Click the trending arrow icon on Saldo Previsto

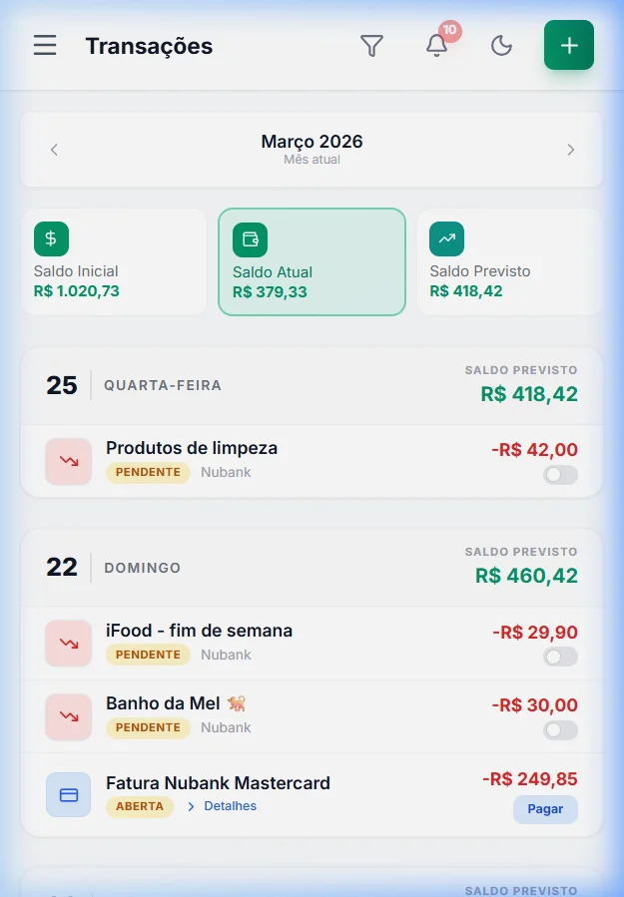pos(446,238)
